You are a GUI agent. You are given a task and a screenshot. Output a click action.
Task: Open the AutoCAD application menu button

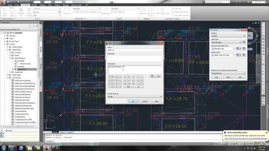pos(3,3)
